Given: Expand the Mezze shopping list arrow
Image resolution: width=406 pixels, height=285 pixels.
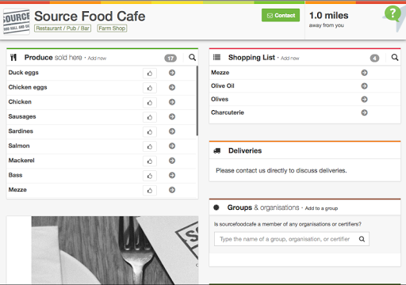Looking at the screenshot, I should pyautogui.click(x=364, y=73).
